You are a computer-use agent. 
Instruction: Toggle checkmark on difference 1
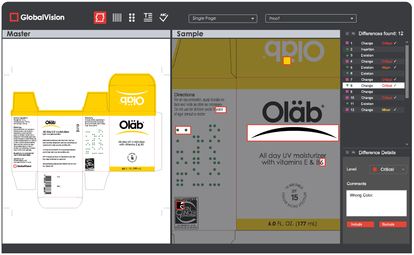tap(395, 43)
